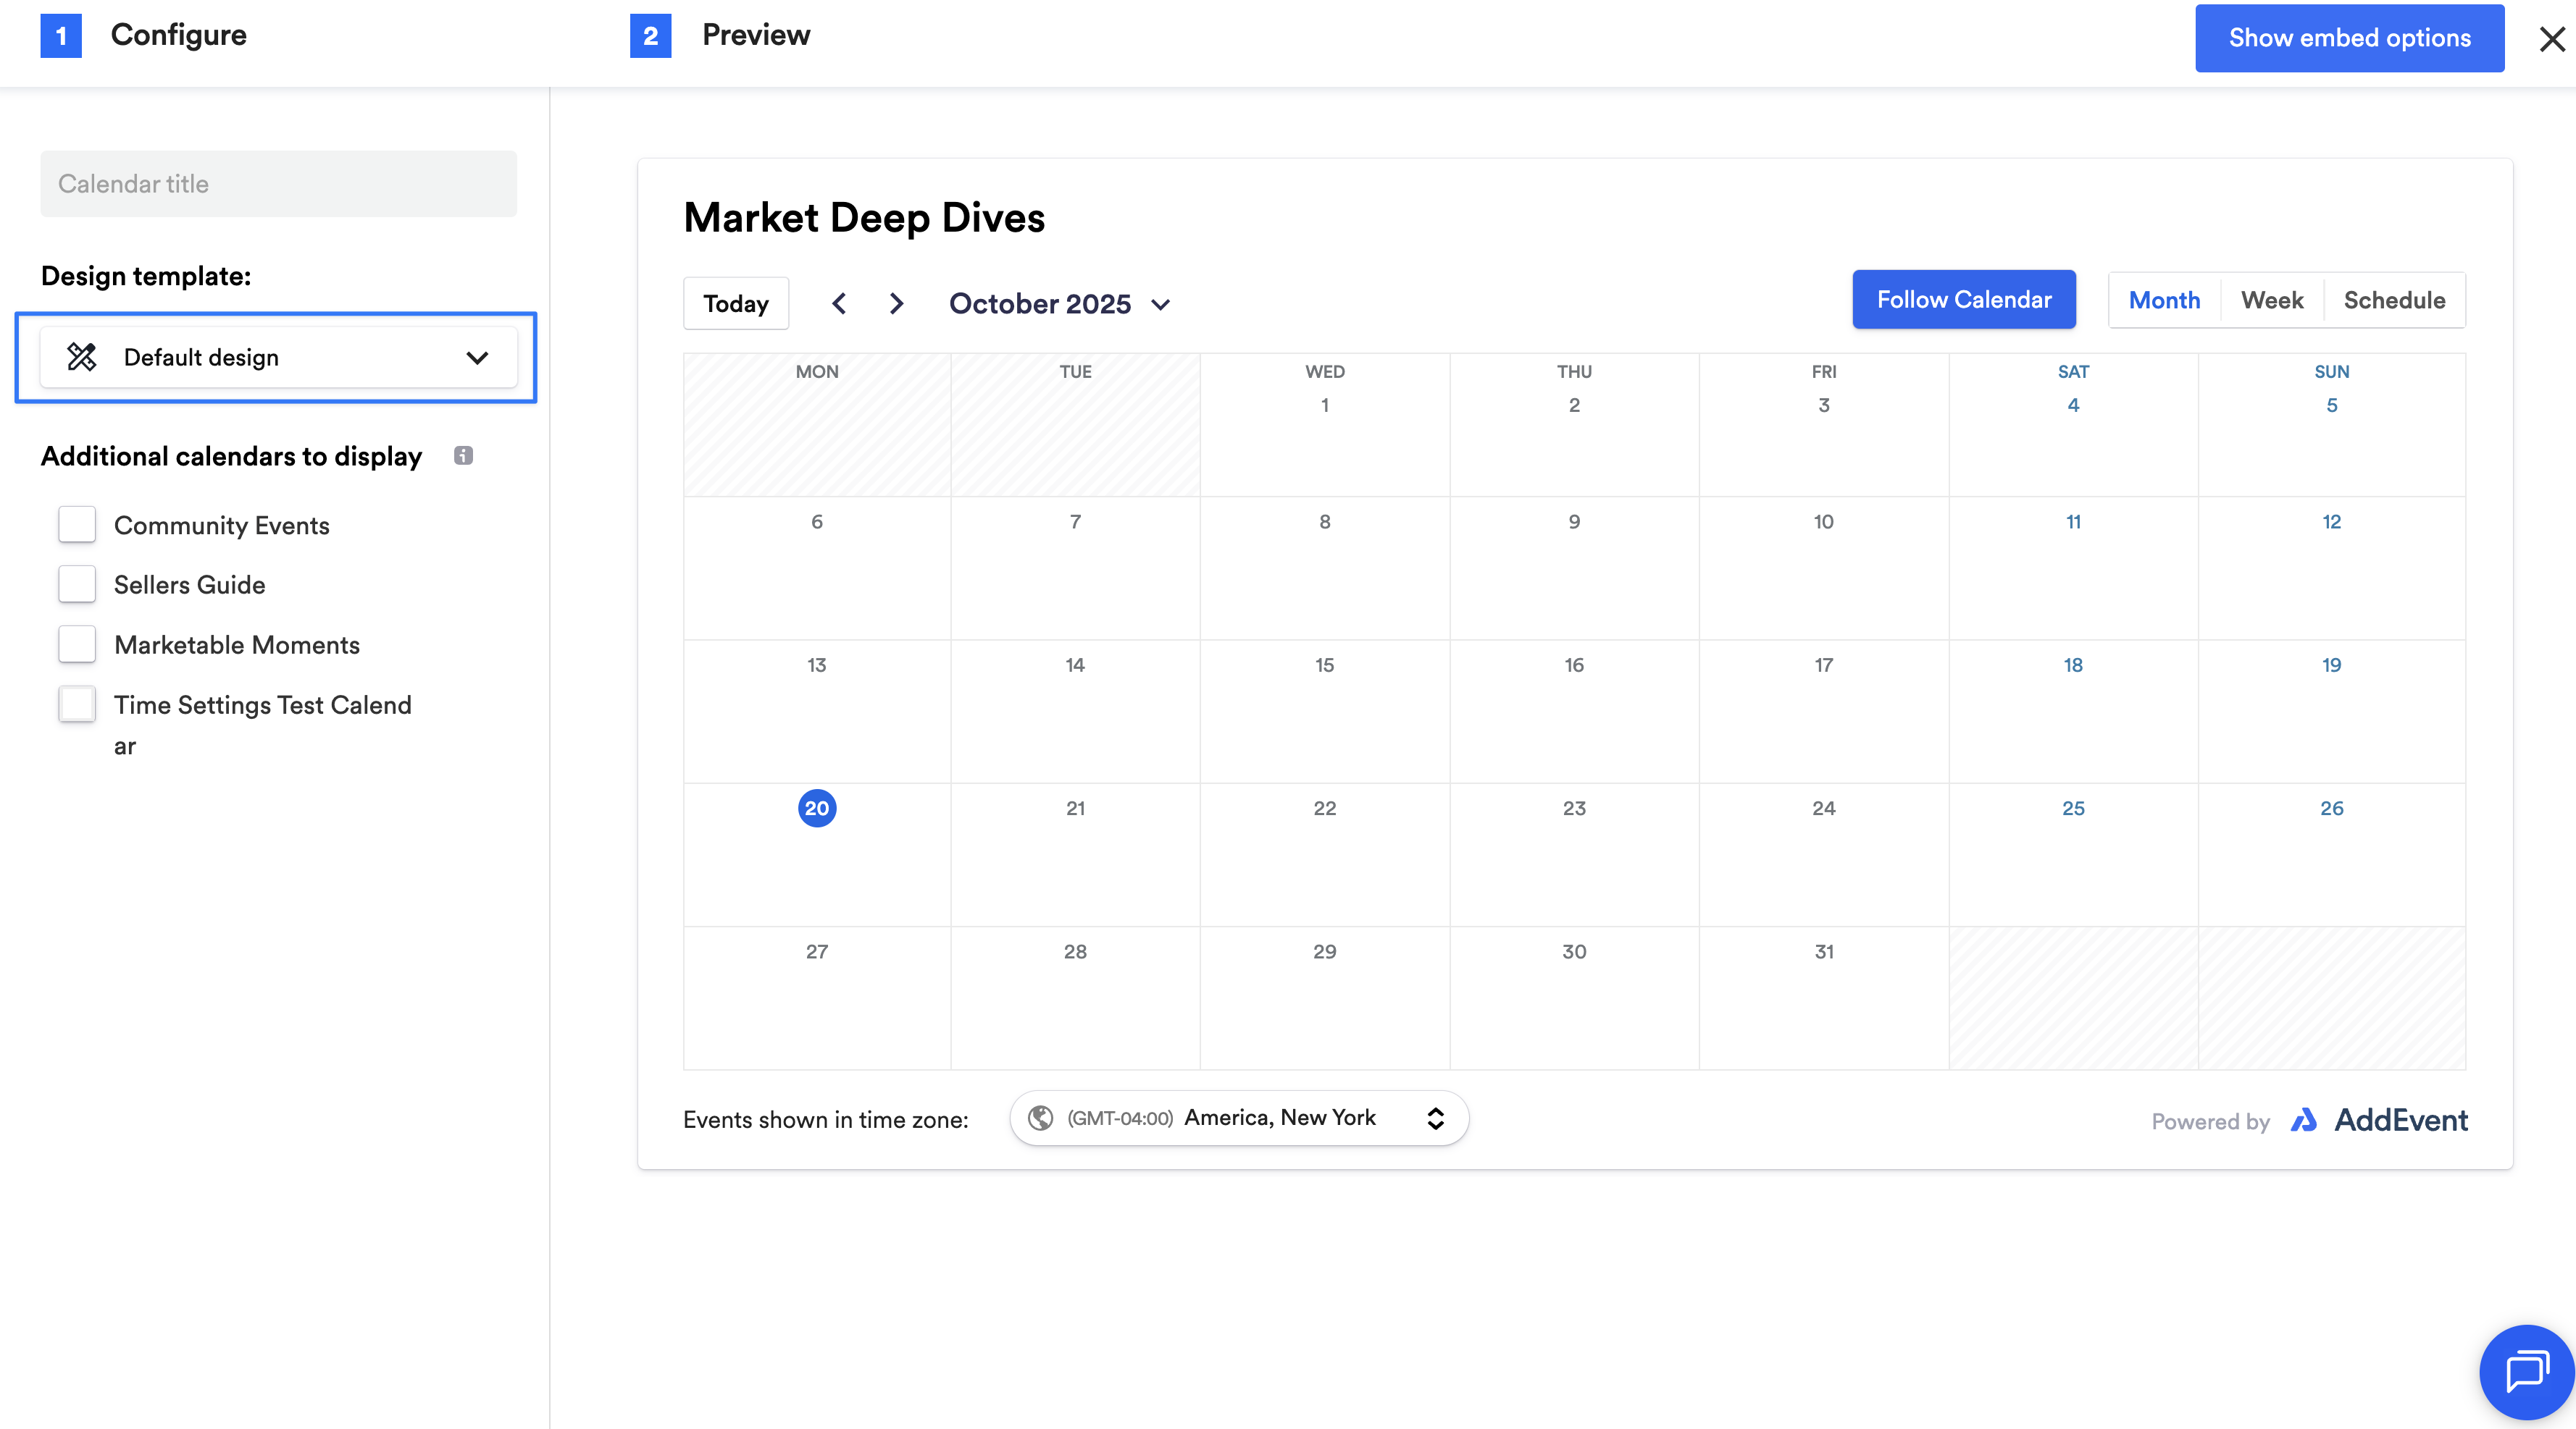
Task: Tick the Marketable Moments checkbox
Action: point(77,644)
